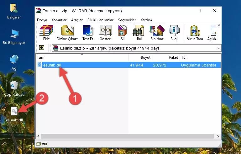
Task: Open the Göster viewer icon
Action: (105, 33)
